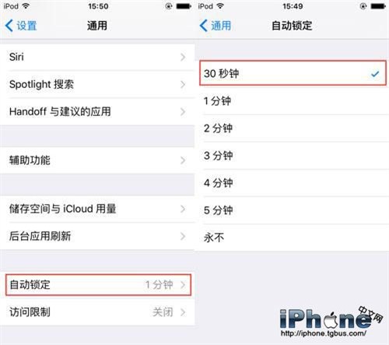The height and width of the screenshot is (345, 389).
Task: Tap the iPhone 中文网 watermark logo
Action: (x=331, y=318)
